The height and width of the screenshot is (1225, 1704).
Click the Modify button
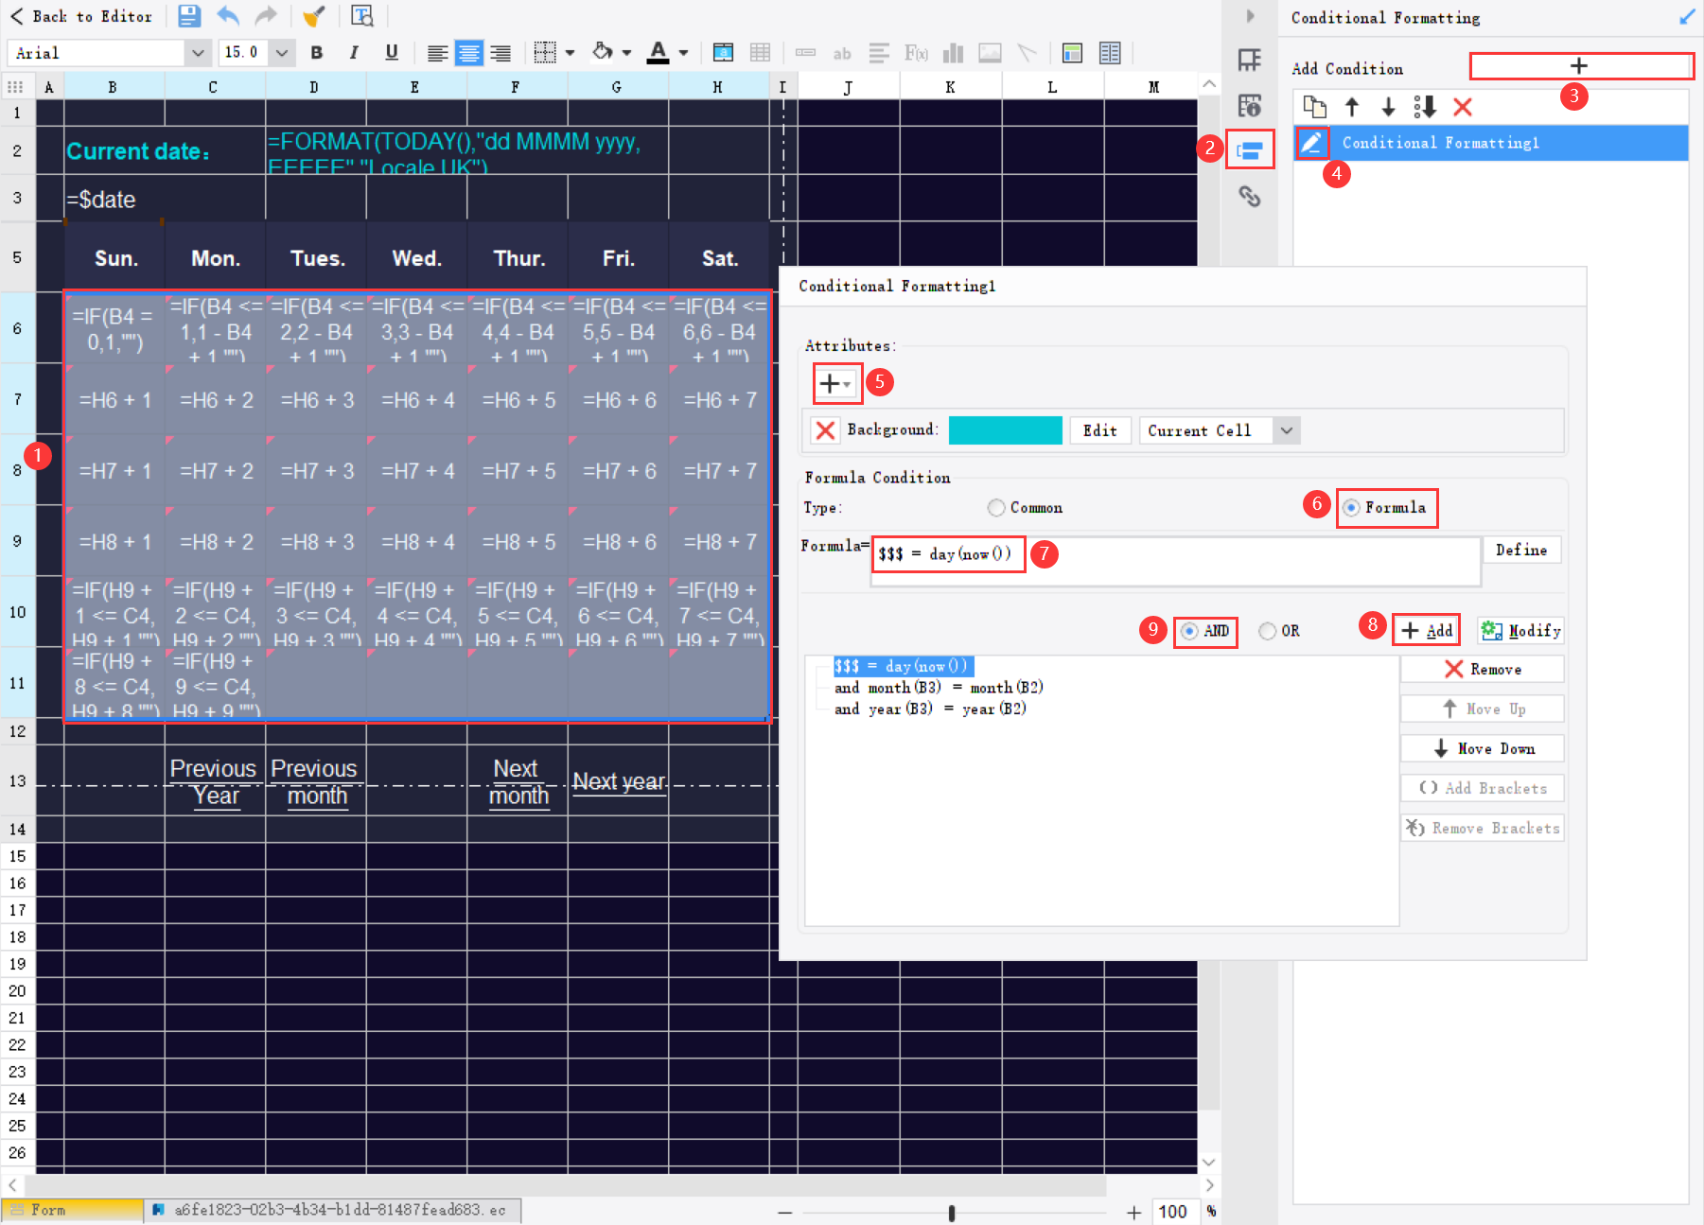click(x=1520, y=631)
